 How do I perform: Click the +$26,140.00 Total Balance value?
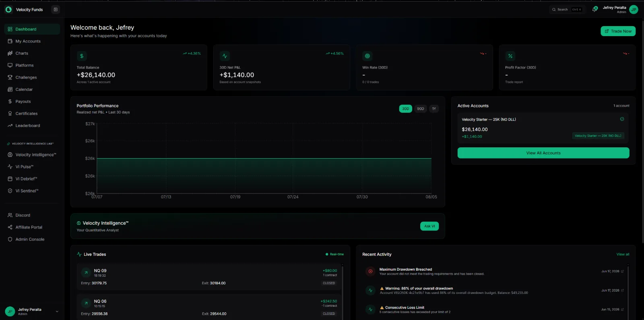click(96, 75)
